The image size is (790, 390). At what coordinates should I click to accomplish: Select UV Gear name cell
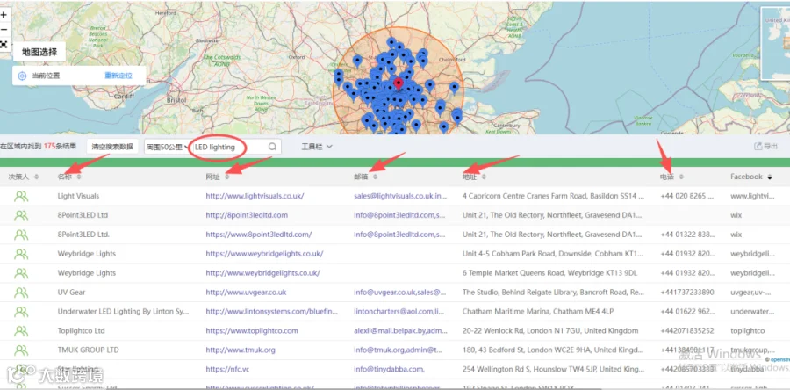(x=71, y=292)
